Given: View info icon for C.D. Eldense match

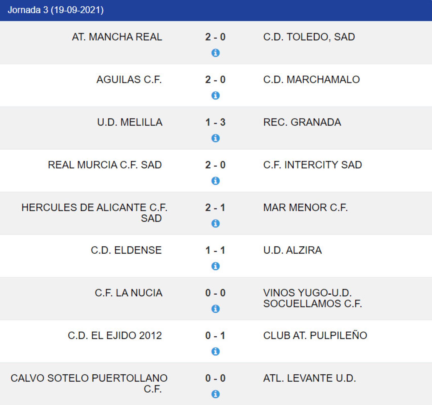Looking at the screenshot, I should click(215, 266).
